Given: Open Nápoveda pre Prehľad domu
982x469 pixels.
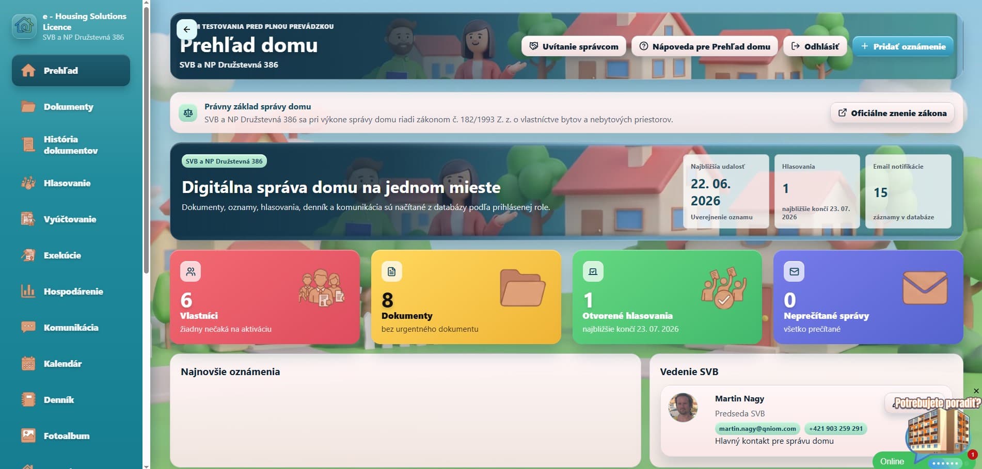Looking at the screenshot, I should tap(705, 46).
